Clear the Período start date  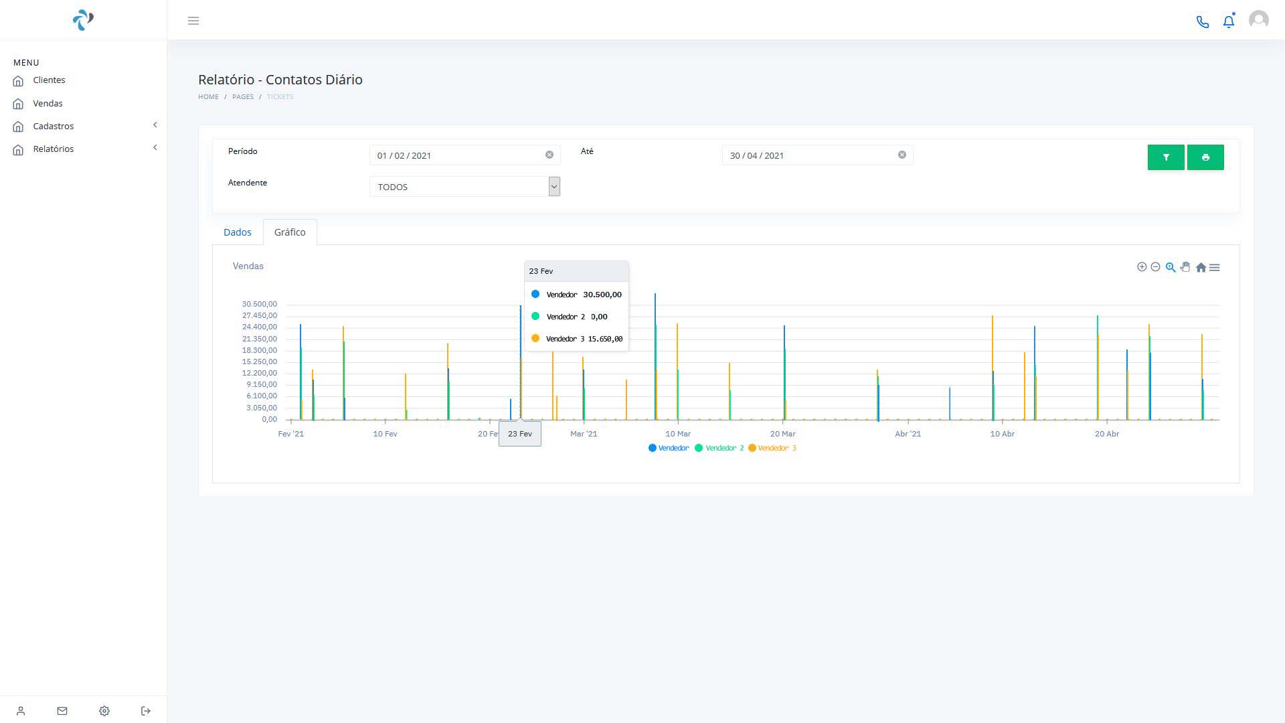(549, 155)
